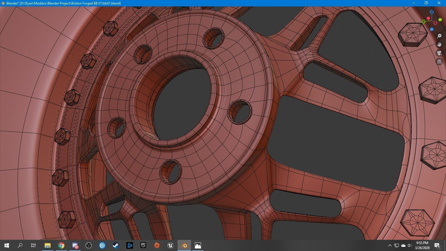Switch to the Photos app in taskbar
Image resolution: width=446 pixels, height=251 pixels.
click(198, 245)
